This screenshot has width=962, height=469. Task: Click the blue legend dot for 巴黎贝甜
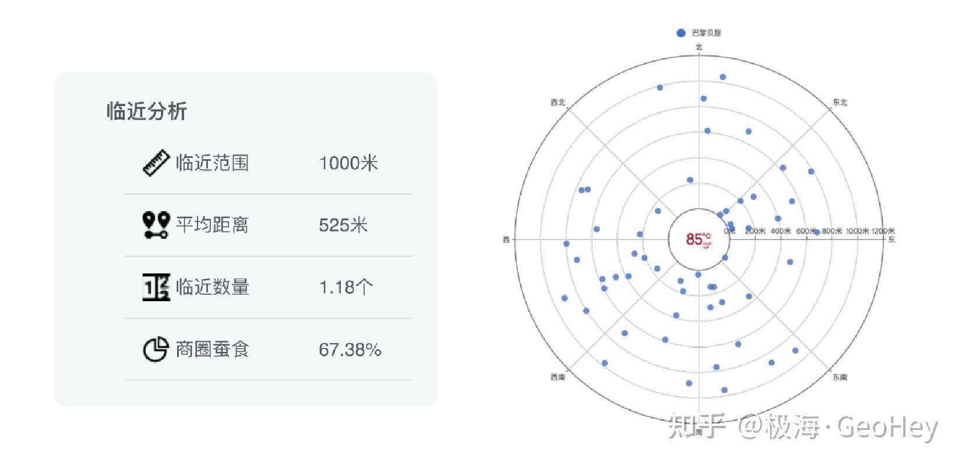(681, 33)
